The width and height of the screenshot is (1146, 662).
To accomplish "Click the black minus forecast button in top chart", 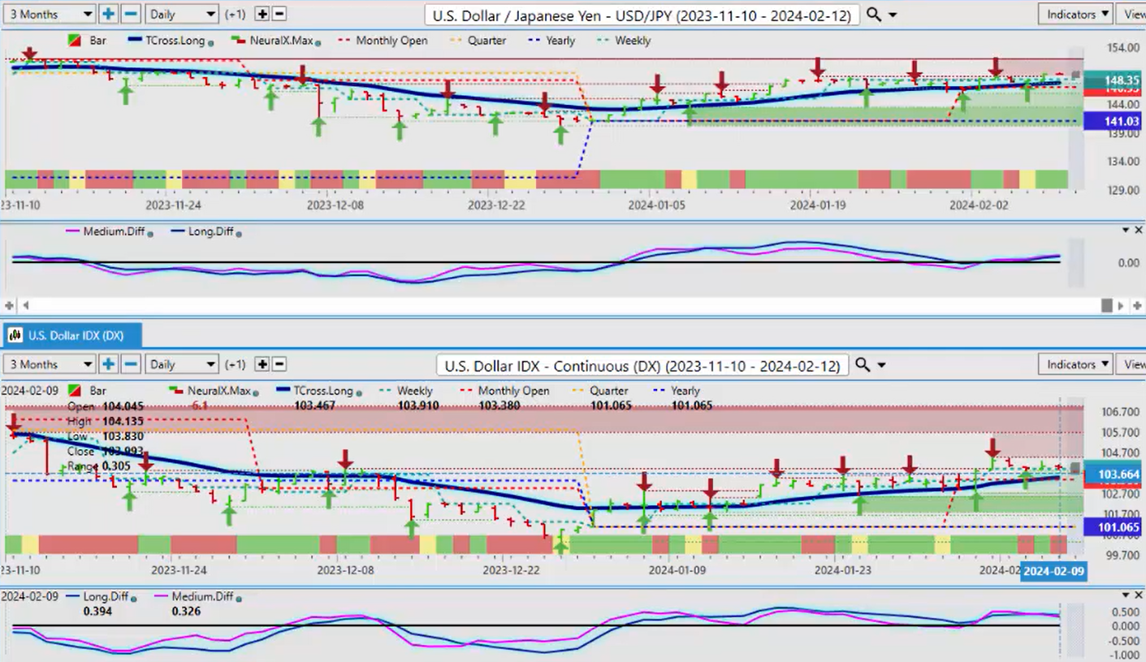I will [279, 14].
